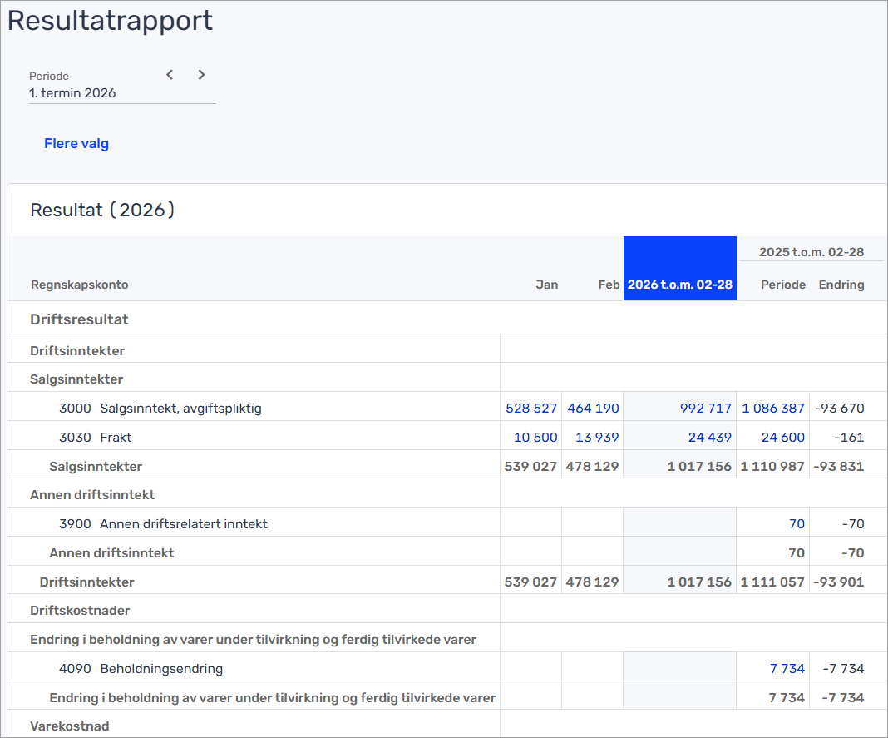Expand the Flere valg options
Viewport: 888px width, 738px height.
(x=76, y=144)
